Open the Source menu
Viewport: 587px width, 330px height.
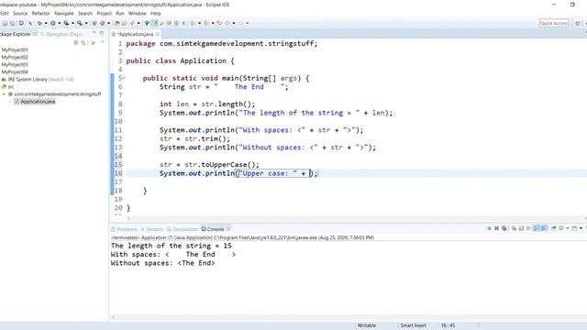click(x=20, y=14)
